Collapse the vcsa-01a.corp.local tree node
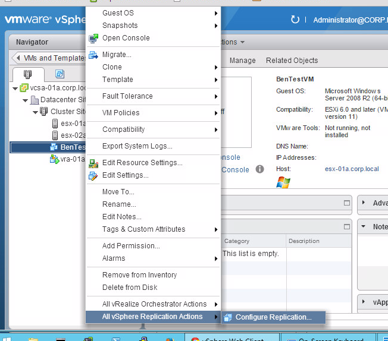Viewport: 388px width, 341px height. click(15, 88)
